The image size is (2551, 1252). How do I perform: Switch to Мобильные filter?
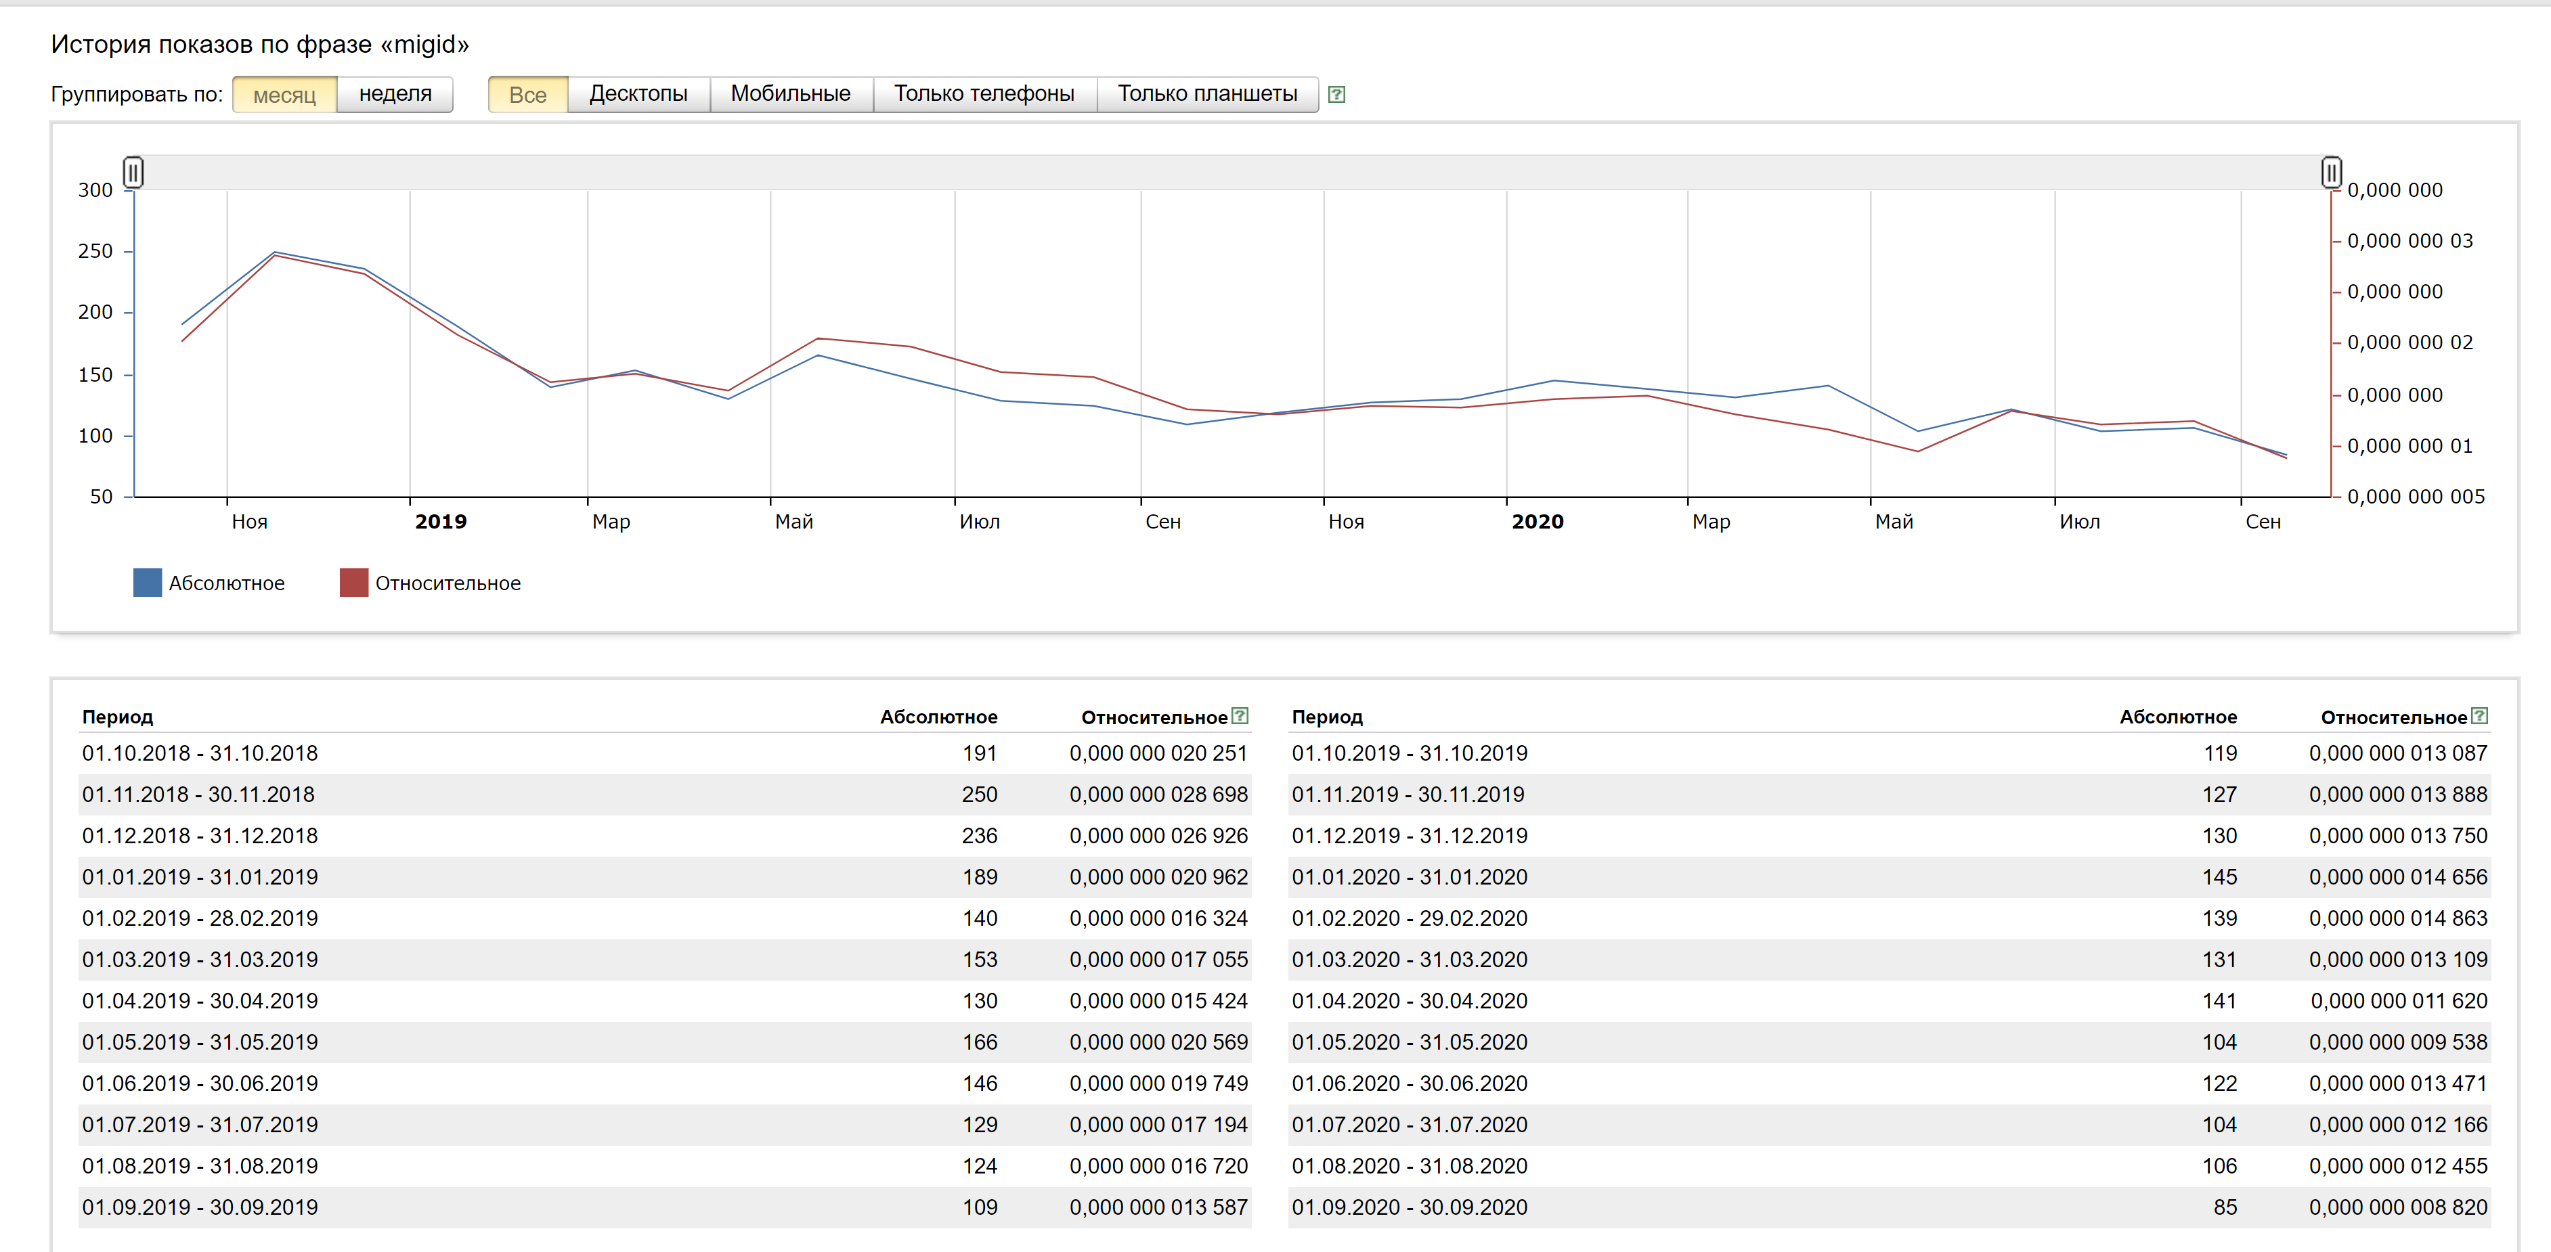pyautogui.click(x=790, y=95)
